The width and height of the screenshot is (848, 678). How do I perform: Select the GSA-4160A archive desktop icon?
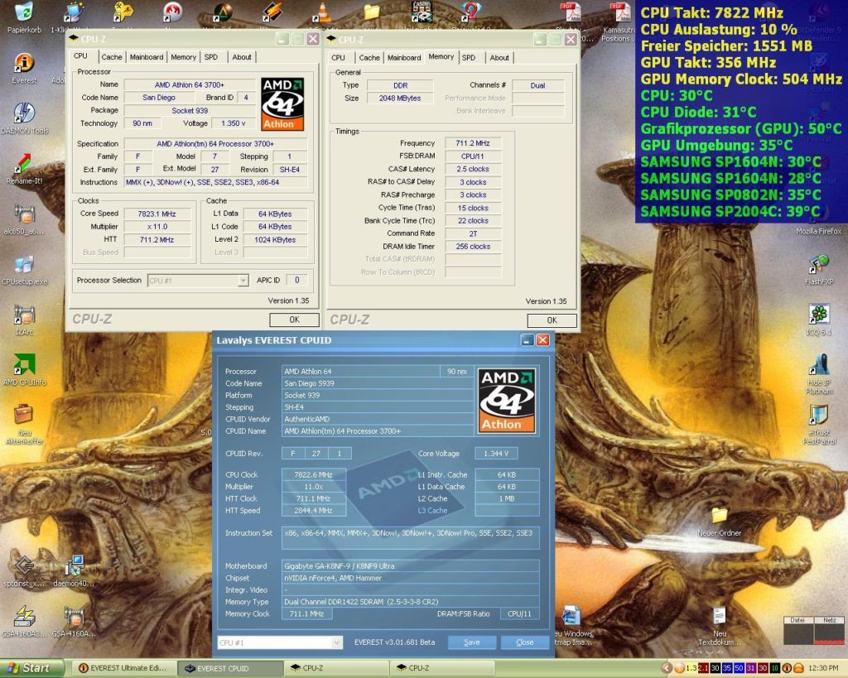point(74,617)
